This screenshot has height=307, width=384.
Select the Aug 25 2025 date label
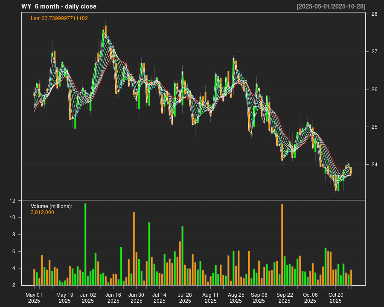pyautogui.click(x=236, y=298)
